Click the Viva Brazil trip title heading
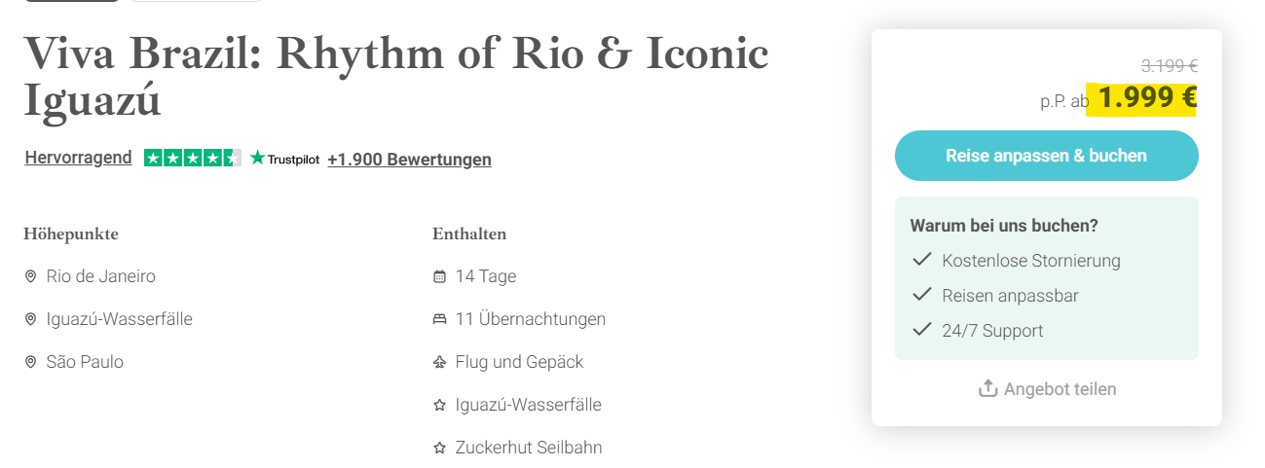Viewport: 1265px width, 468px height. point(395,77)
